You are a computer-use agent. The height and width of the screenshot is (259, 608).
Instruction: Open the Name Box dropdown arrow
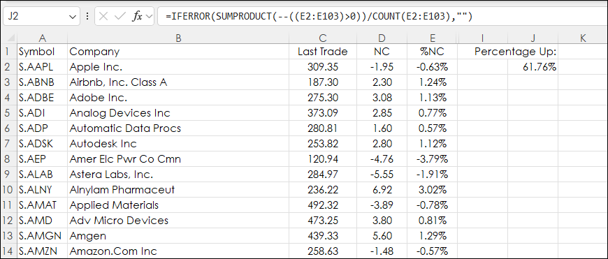coord(72,17)
